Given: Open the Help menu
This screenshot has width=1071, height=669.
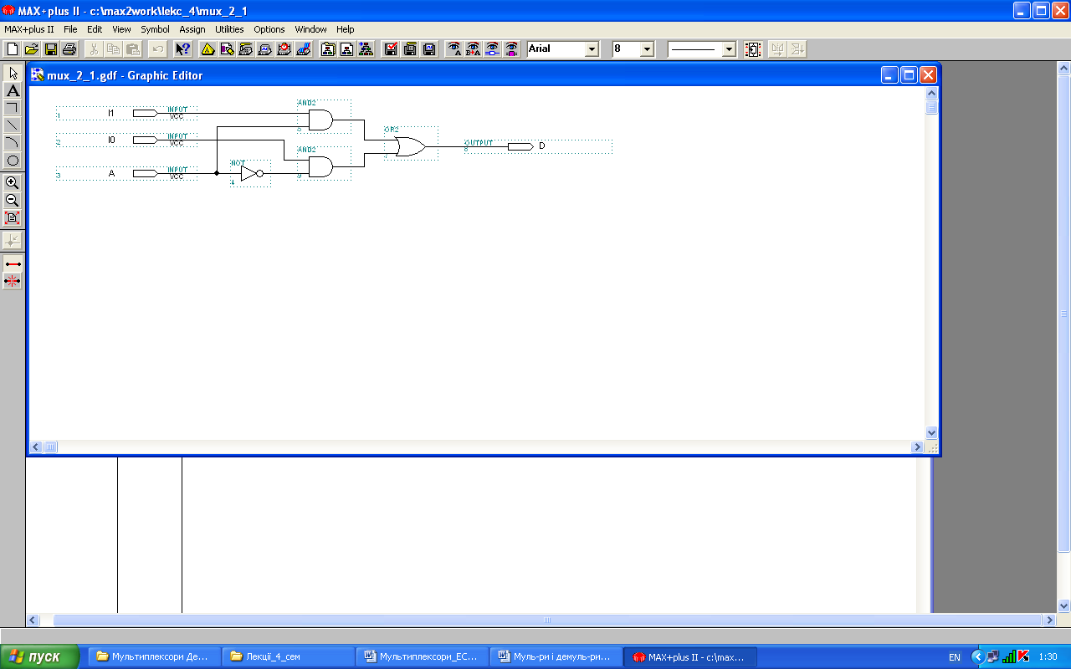Looking at the screenshot, I should [x=346, y=29].
